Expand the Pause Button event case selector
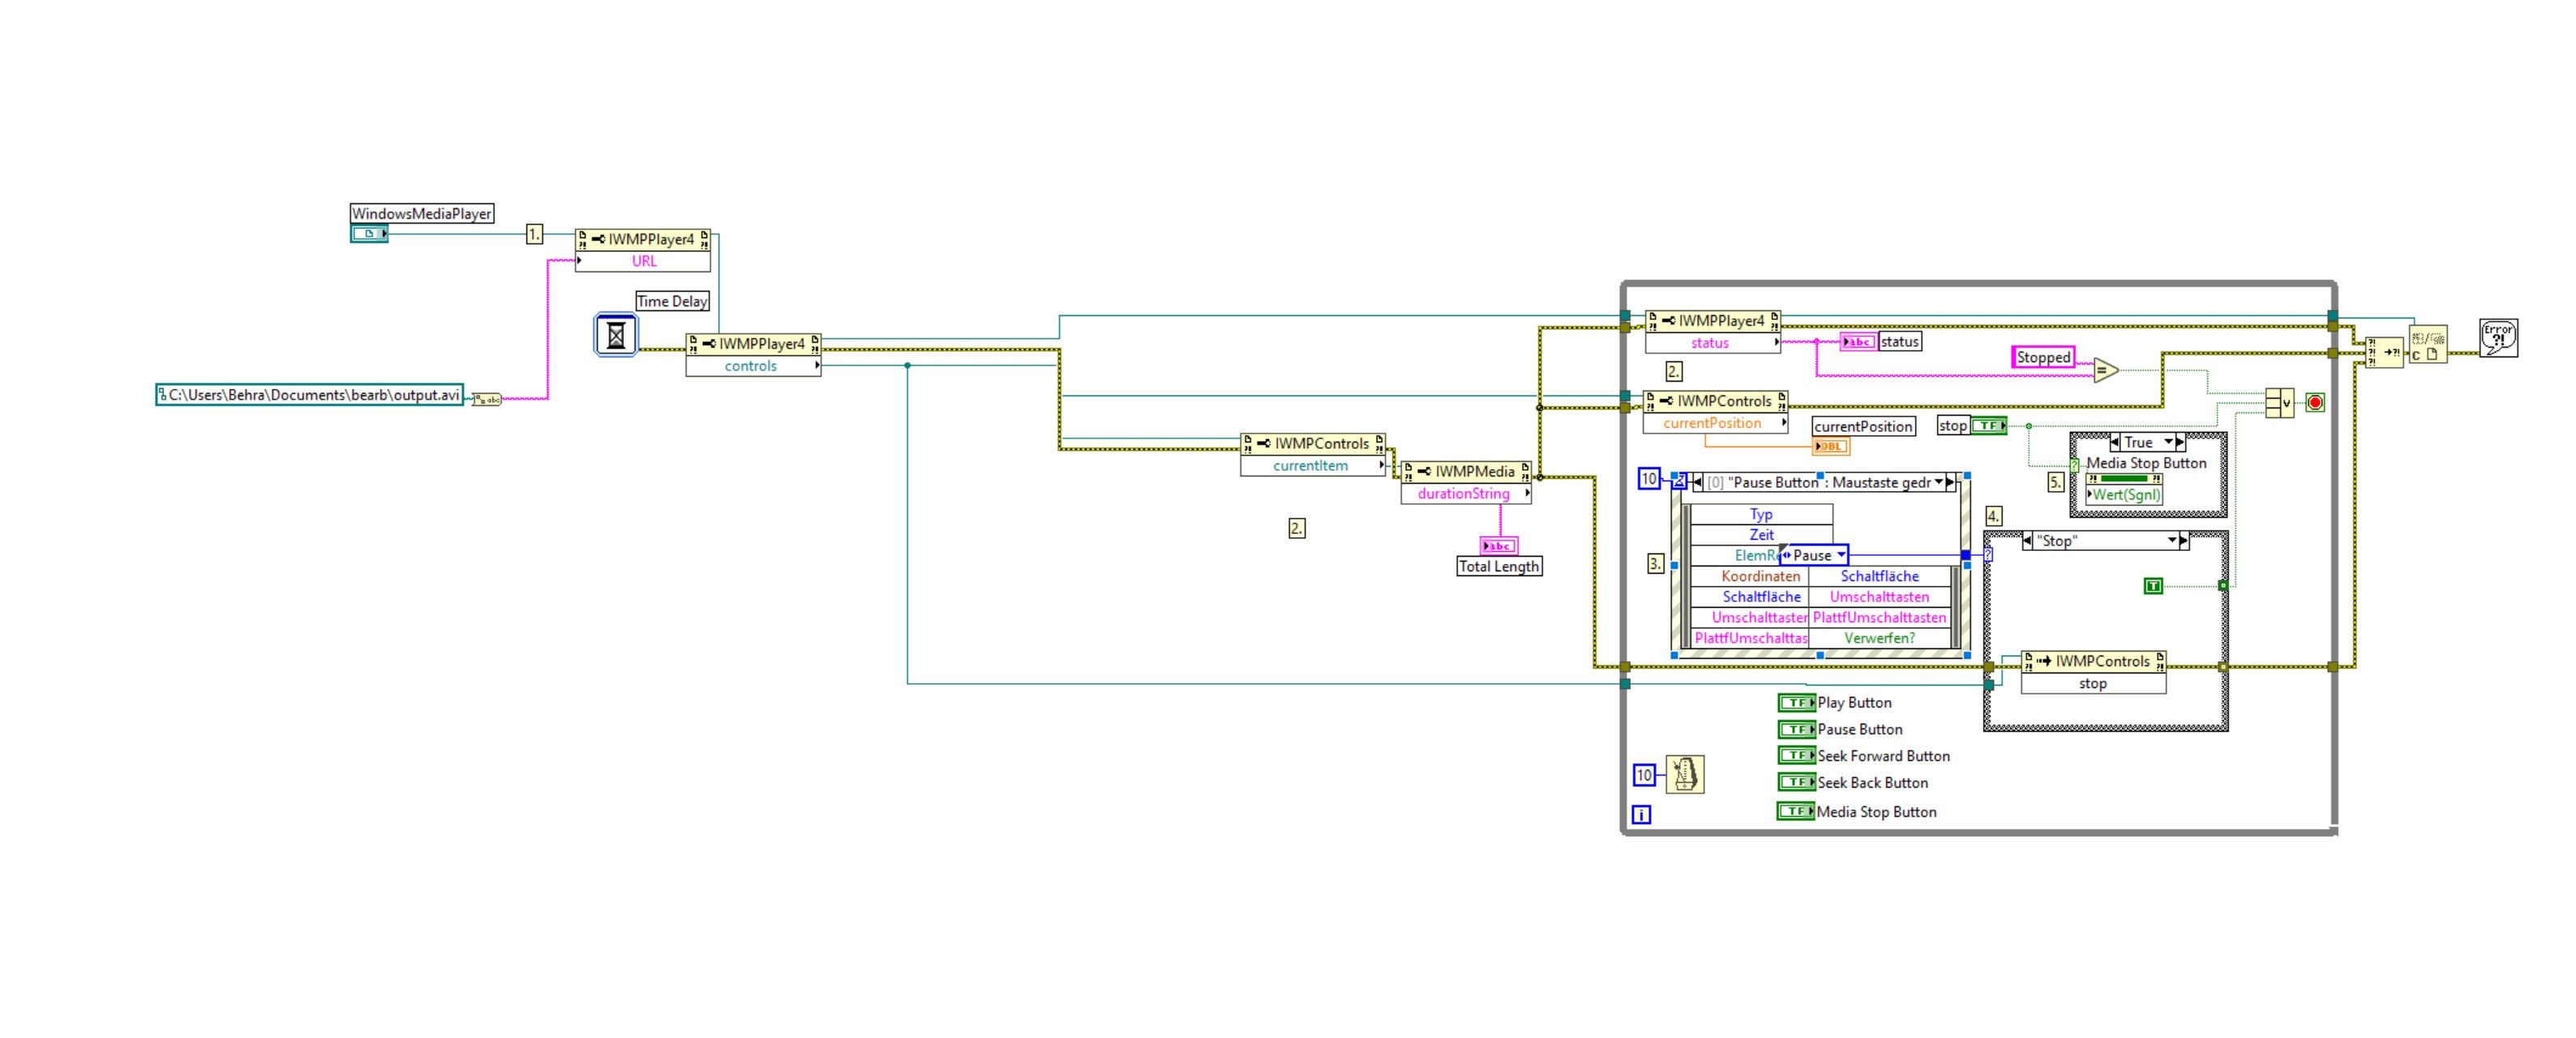 coord(1938,482)
